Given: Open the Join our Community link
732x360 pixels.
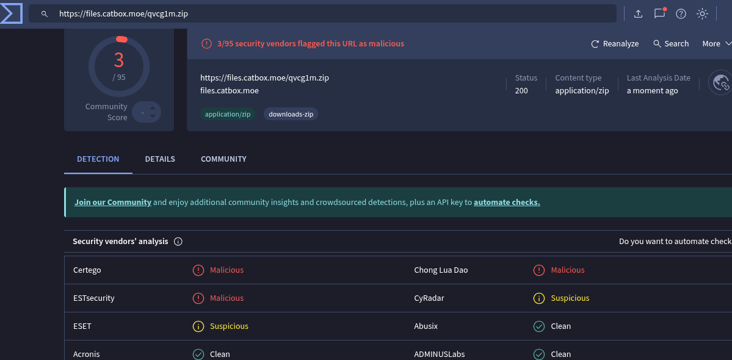Looking at the screenshot, I should pos(113,203).
